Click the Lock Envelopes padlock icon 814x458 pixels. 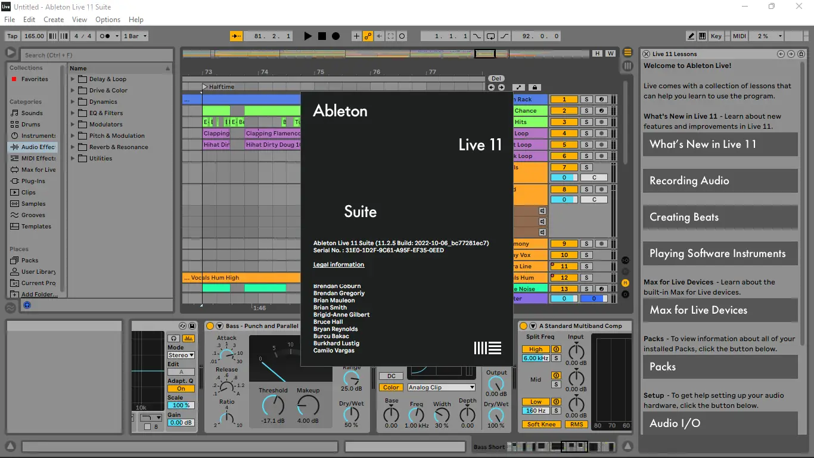534,87
